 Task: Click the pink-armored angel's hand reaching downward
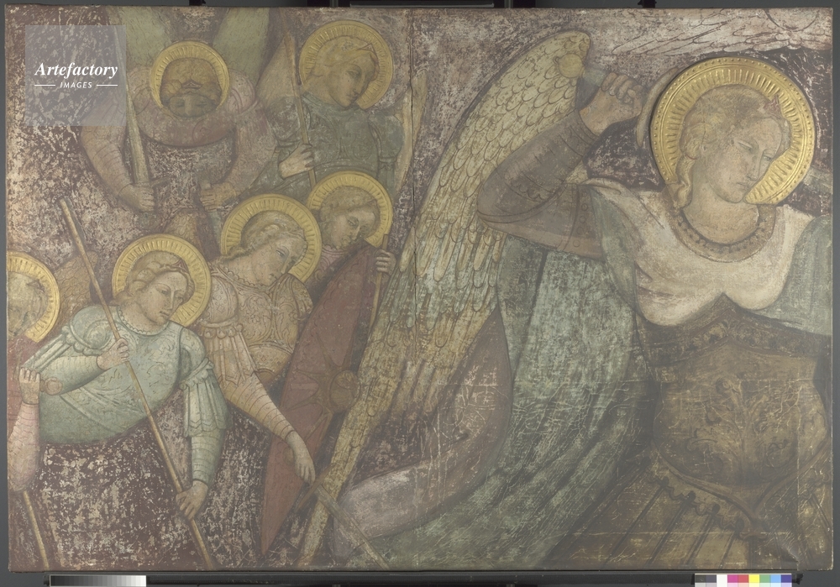click(x=304, y=466)
